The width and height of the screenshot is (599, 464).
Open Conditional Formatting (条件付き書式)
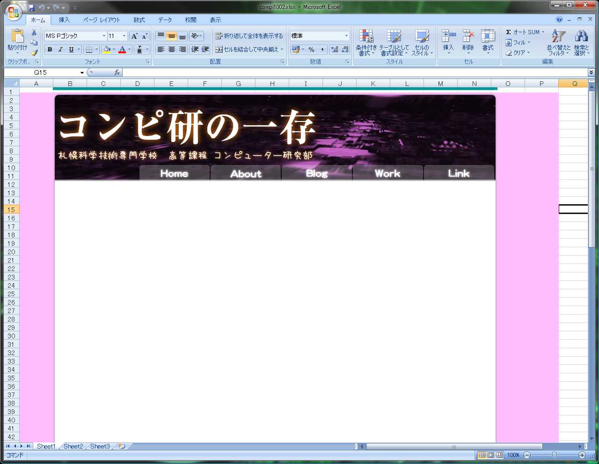[x=366, y=43]
